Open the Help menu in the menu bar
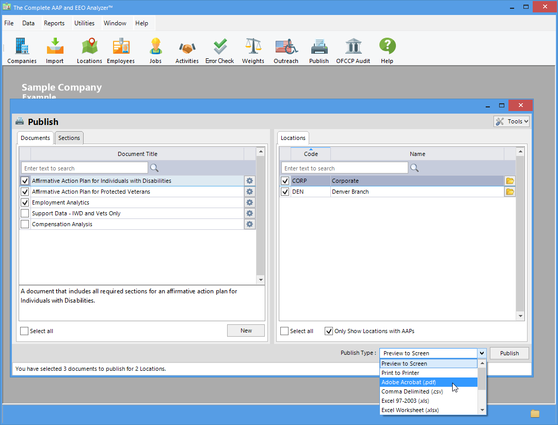The width and height of the screenshot is (558, 425). click(141, 23)
